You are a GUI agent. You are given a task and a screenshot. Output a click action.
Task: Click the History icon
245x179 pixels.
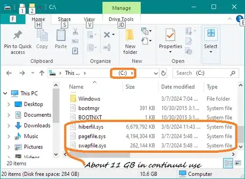pos(189,51)
